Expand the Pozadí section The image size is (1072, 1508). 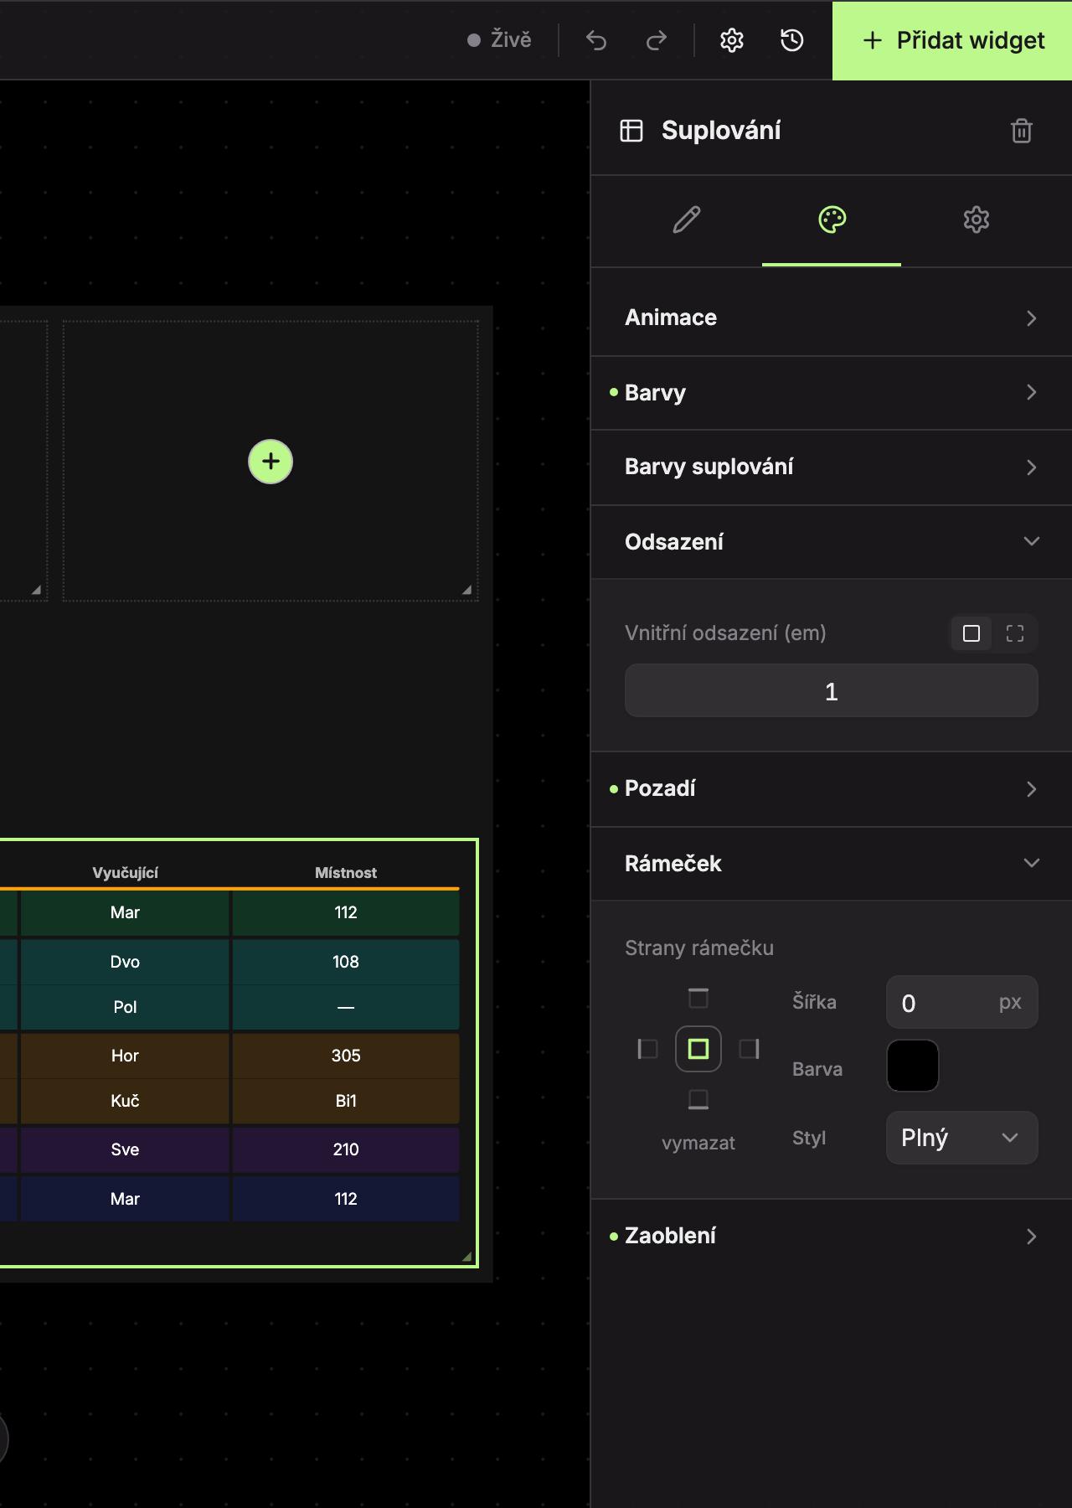coord(832,789)
